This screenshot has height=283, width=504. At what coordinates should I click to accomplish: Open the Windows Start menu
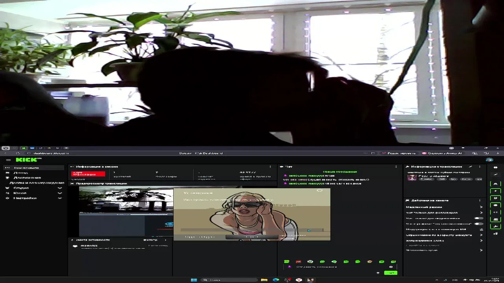pyautogui.click(x=194, y=280)
